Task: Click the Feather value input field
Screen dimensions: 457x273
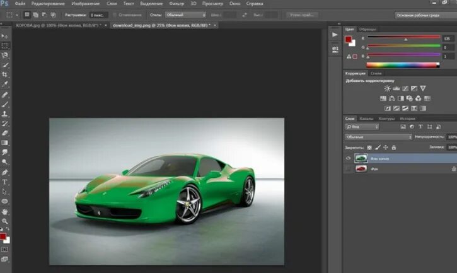Action: coord(98,15)
